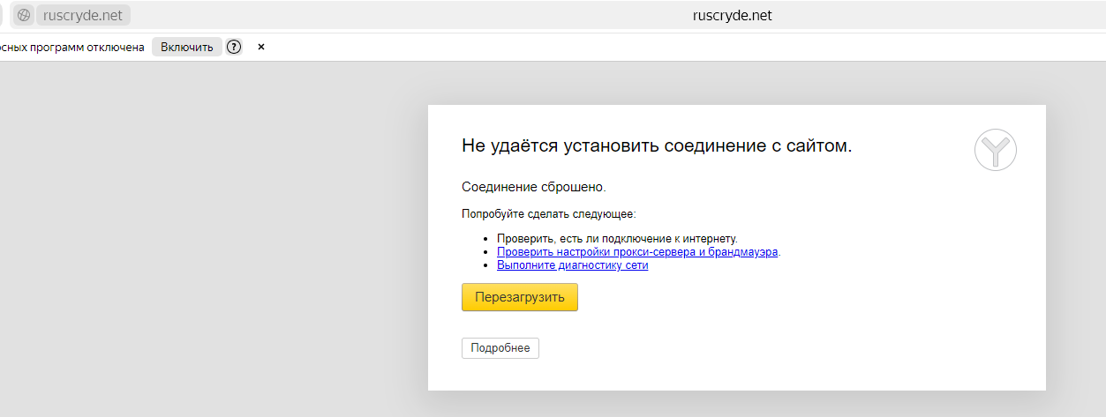Click the site connection globe icon

click(24, 15)
